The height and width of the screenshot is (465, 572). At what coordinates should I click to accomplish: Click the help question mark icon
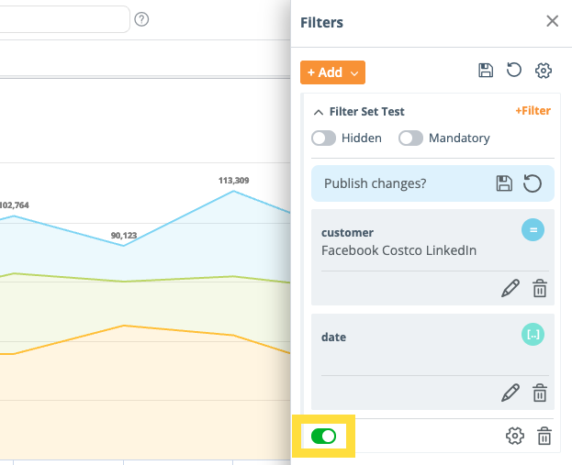pyautogui.click(x=141, y=19)
